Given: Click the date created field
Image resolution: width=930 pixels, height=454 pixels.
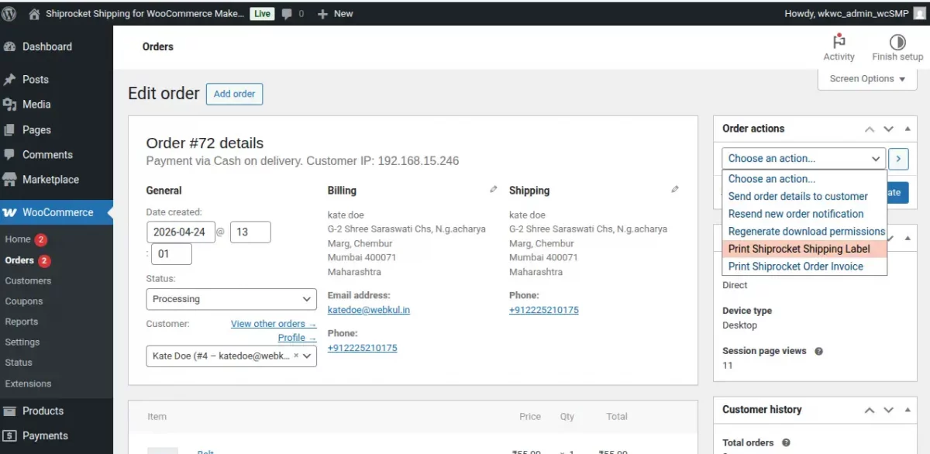Looking at the screenshot, I should point(181,232).
